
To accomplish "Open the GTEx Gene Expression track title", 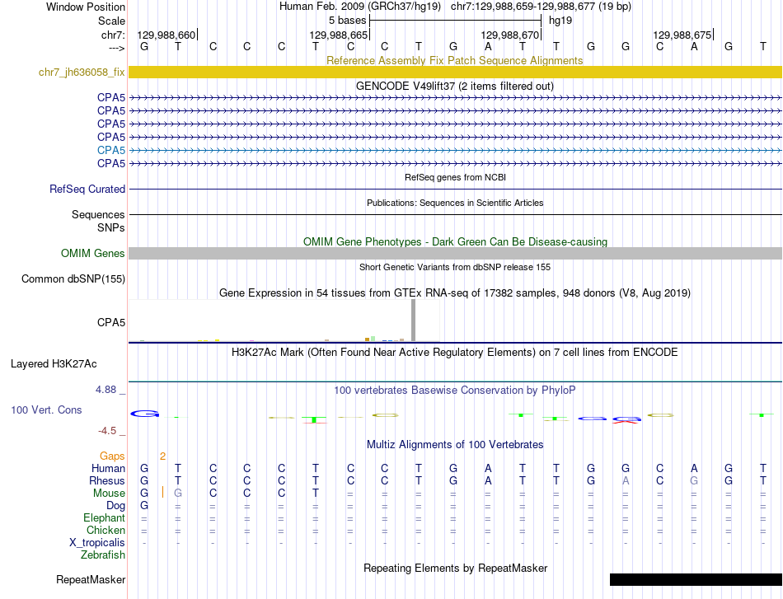I will 455,293.
